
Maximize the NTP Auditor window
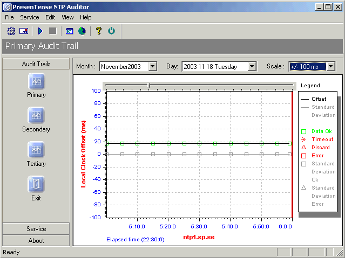pos(328,7)
